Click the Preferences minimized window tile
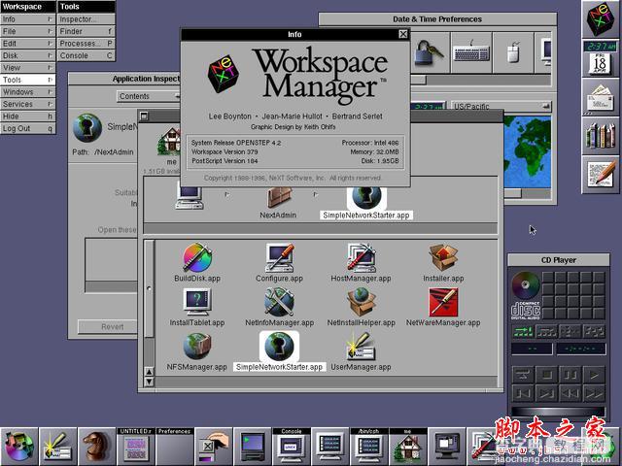This screenshot has height=466, width=622. 175,447
